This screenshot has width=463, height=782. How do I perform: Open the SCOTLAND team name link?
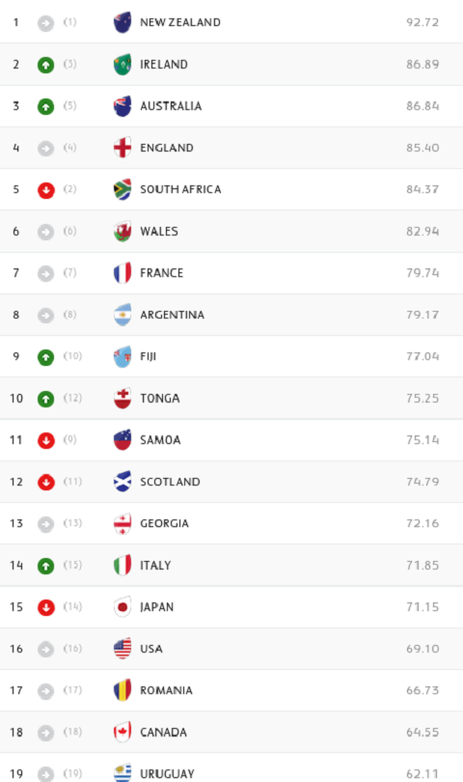click(x=170, y=482)
